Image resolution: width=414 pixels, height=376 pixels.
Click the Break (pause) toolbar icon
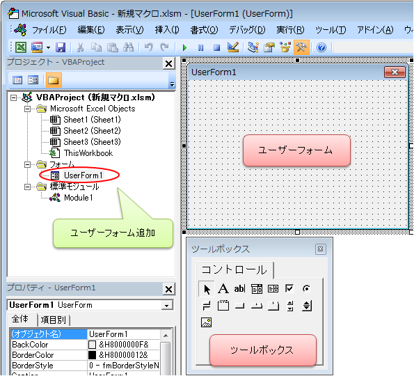(x=200, y=48)
